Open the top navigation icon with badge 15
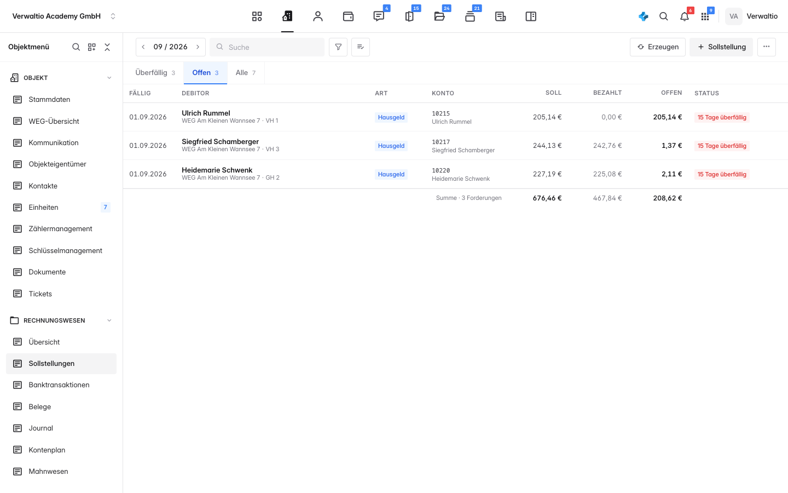 pyautogui.click(x=409, y=16)
